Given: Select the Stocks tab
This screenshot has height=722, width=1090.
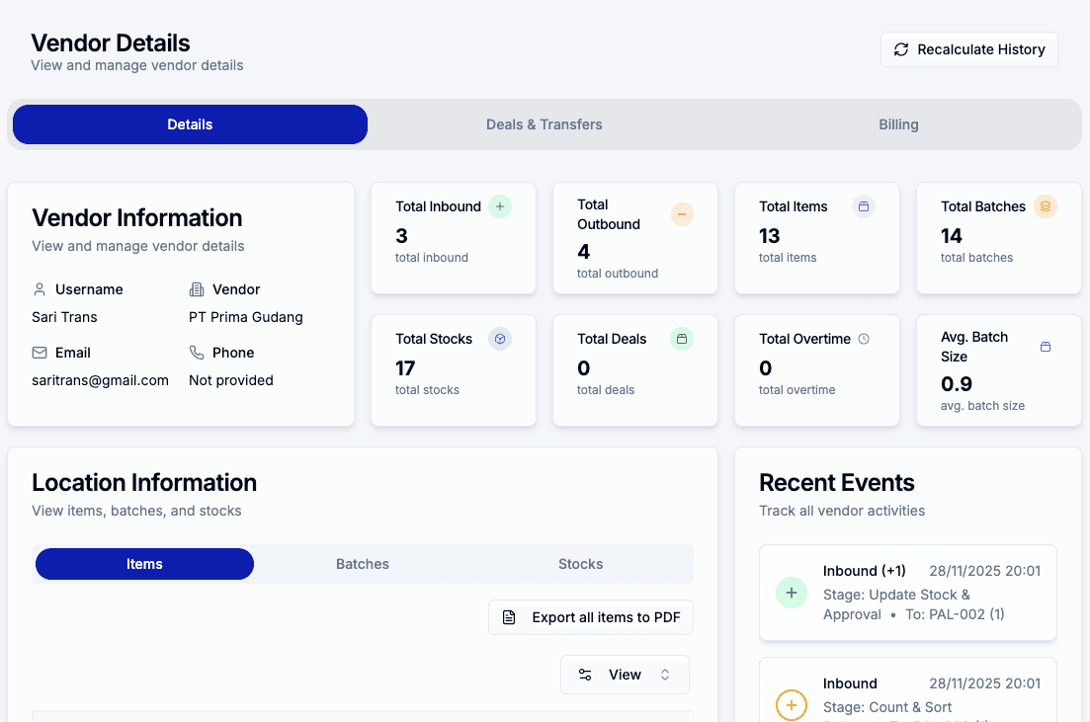Looking at the screenshot, I should point(579,563).
